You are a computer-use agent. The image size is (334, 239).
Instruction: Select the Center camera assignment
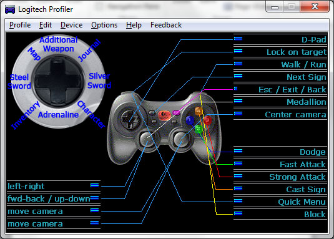295,114
